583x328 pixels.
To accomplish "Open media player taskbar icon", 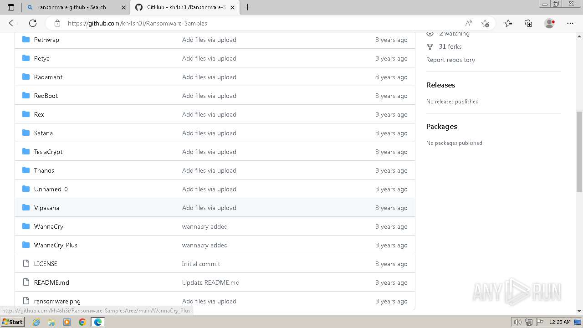I will pos(67,322).
